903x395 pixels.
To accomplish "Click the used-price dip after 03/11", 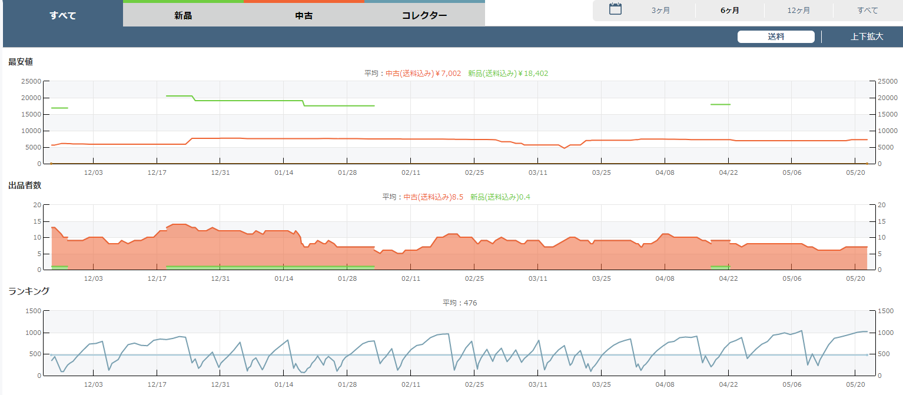I will pos(565,148).
